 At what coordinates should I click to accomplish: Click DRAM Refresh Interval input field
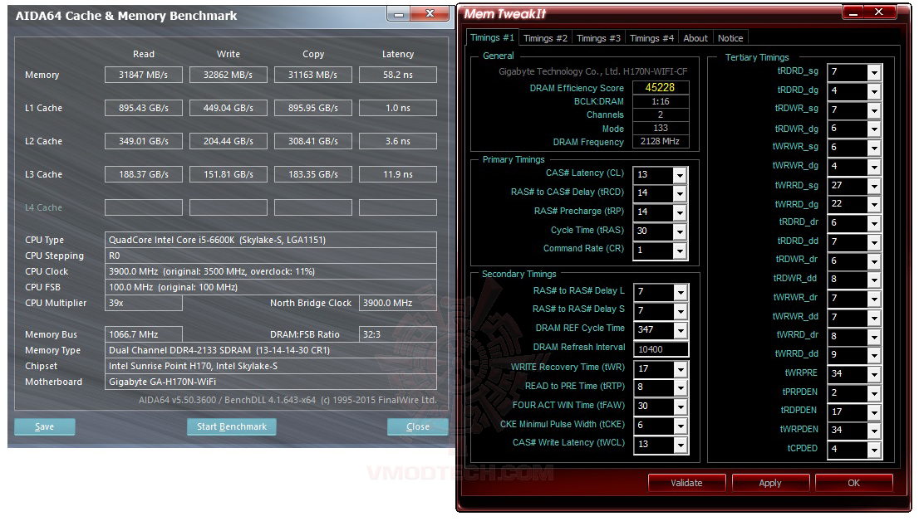(x=661, y=349)
